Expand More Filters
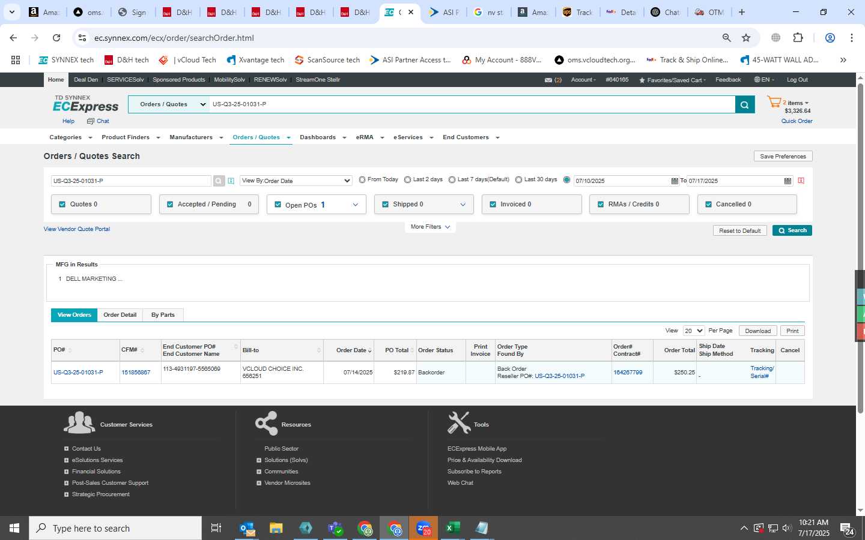The image size is (865, 540). point(430,227)
